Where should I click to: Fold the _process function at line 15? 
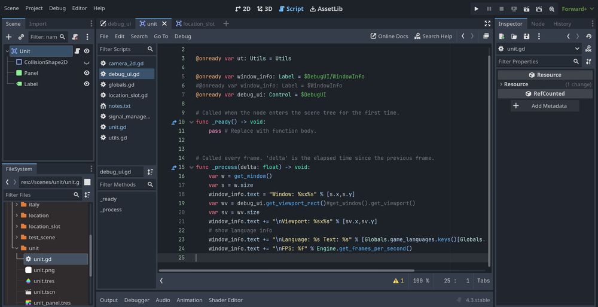pyautogui.click(x=191, y=167)
